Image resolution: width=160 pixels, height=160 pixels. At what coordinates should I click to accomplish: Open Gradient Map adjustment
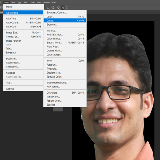tap(65, 73)
